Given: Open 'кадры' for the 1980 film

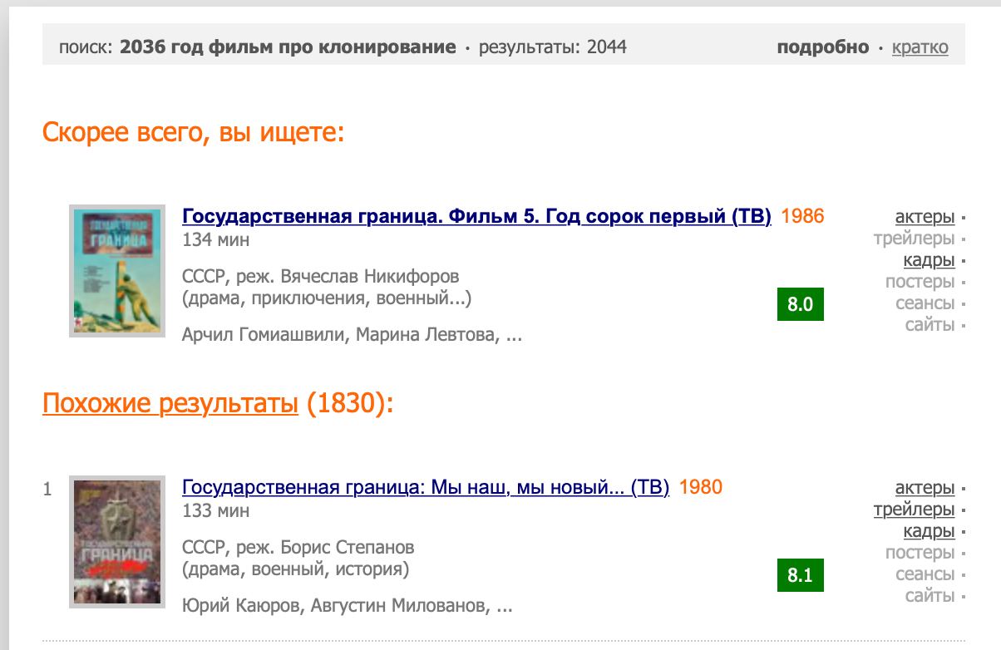Looking at the screenshot, I should coord(929,532).
